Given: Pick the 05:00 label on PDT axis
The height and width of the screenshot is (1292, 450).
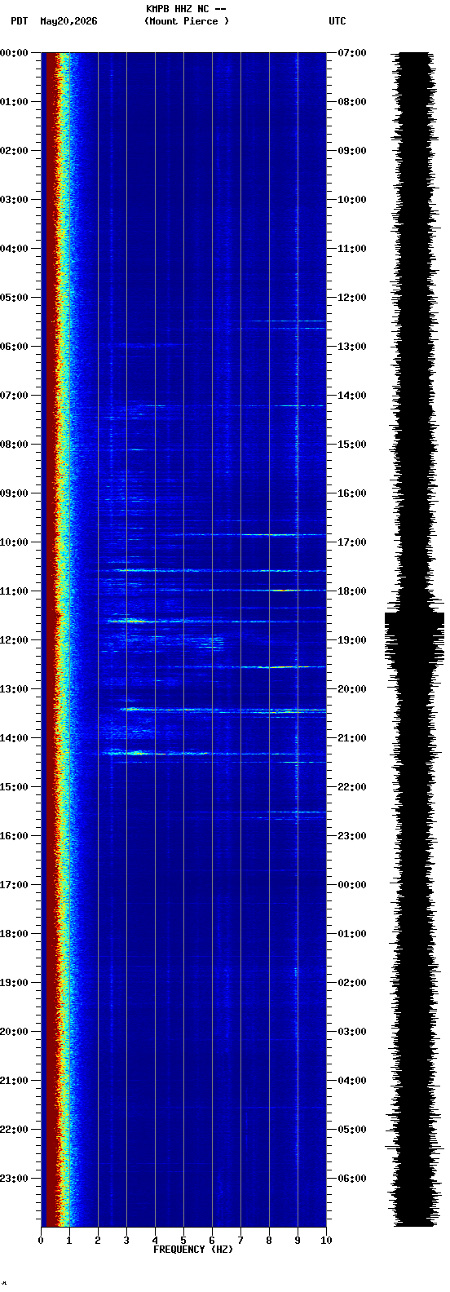Looking at the screenshot, I should point(14,298).
